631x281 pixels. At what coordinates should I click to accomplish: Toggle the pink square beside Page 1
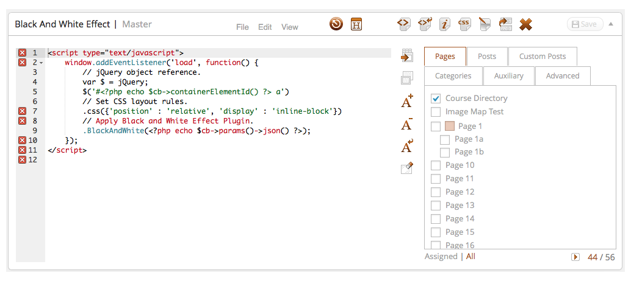point(450,126)
